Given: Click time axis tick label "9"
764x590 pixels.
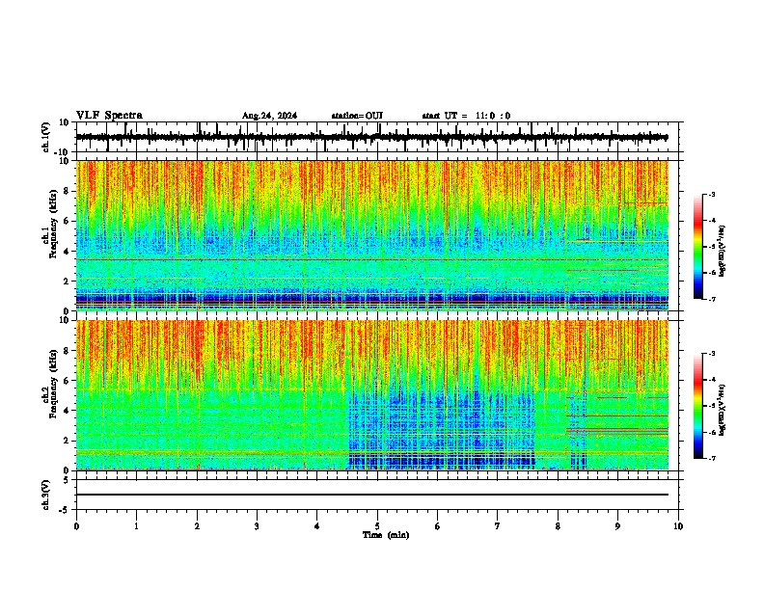Looking at the screenshot, I should [617, 526].
